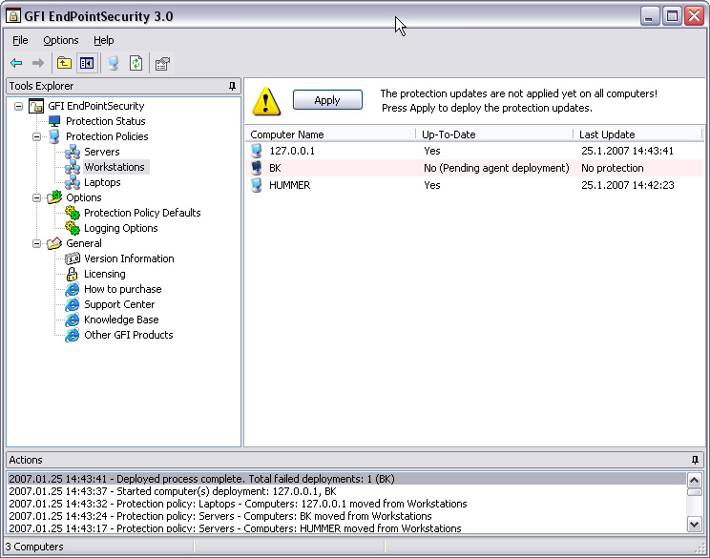Select the Licensing padlock icon

tap(73, 274)
